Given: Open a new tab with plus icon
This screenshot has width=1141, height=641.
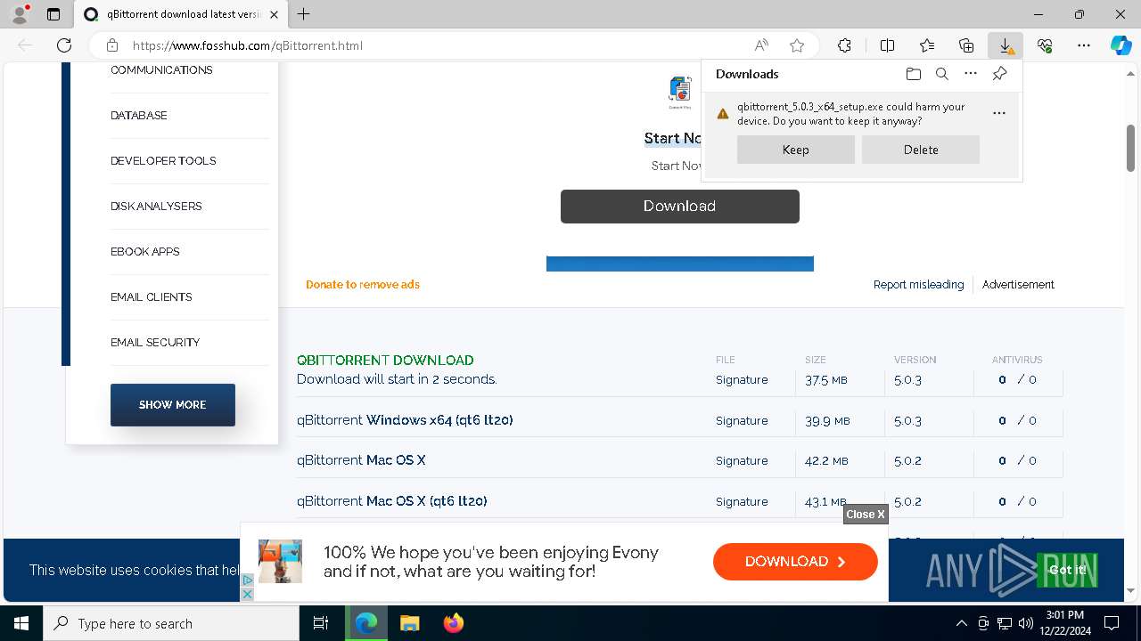Looking at the screenshot, I should [304, 14].
